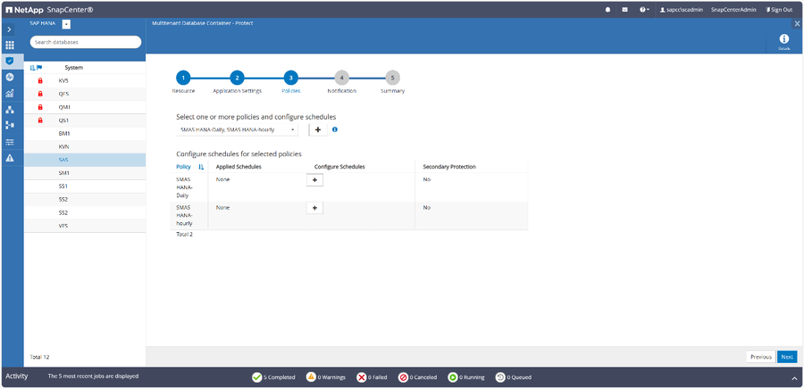Click the 0 Warnings jobs status
804x389 pixels.
coord(325,377)
